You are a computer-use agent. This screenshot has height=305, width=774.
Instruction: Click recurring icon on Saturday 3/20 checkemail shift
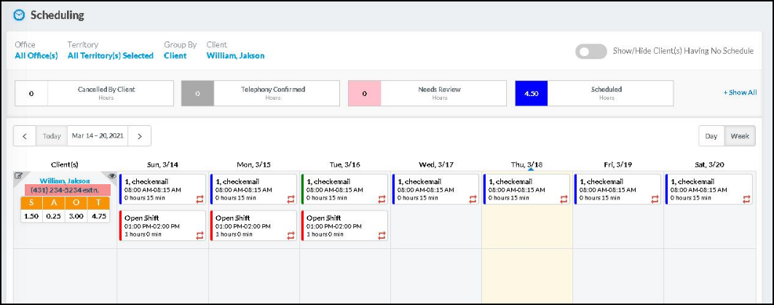coord(746,198)
